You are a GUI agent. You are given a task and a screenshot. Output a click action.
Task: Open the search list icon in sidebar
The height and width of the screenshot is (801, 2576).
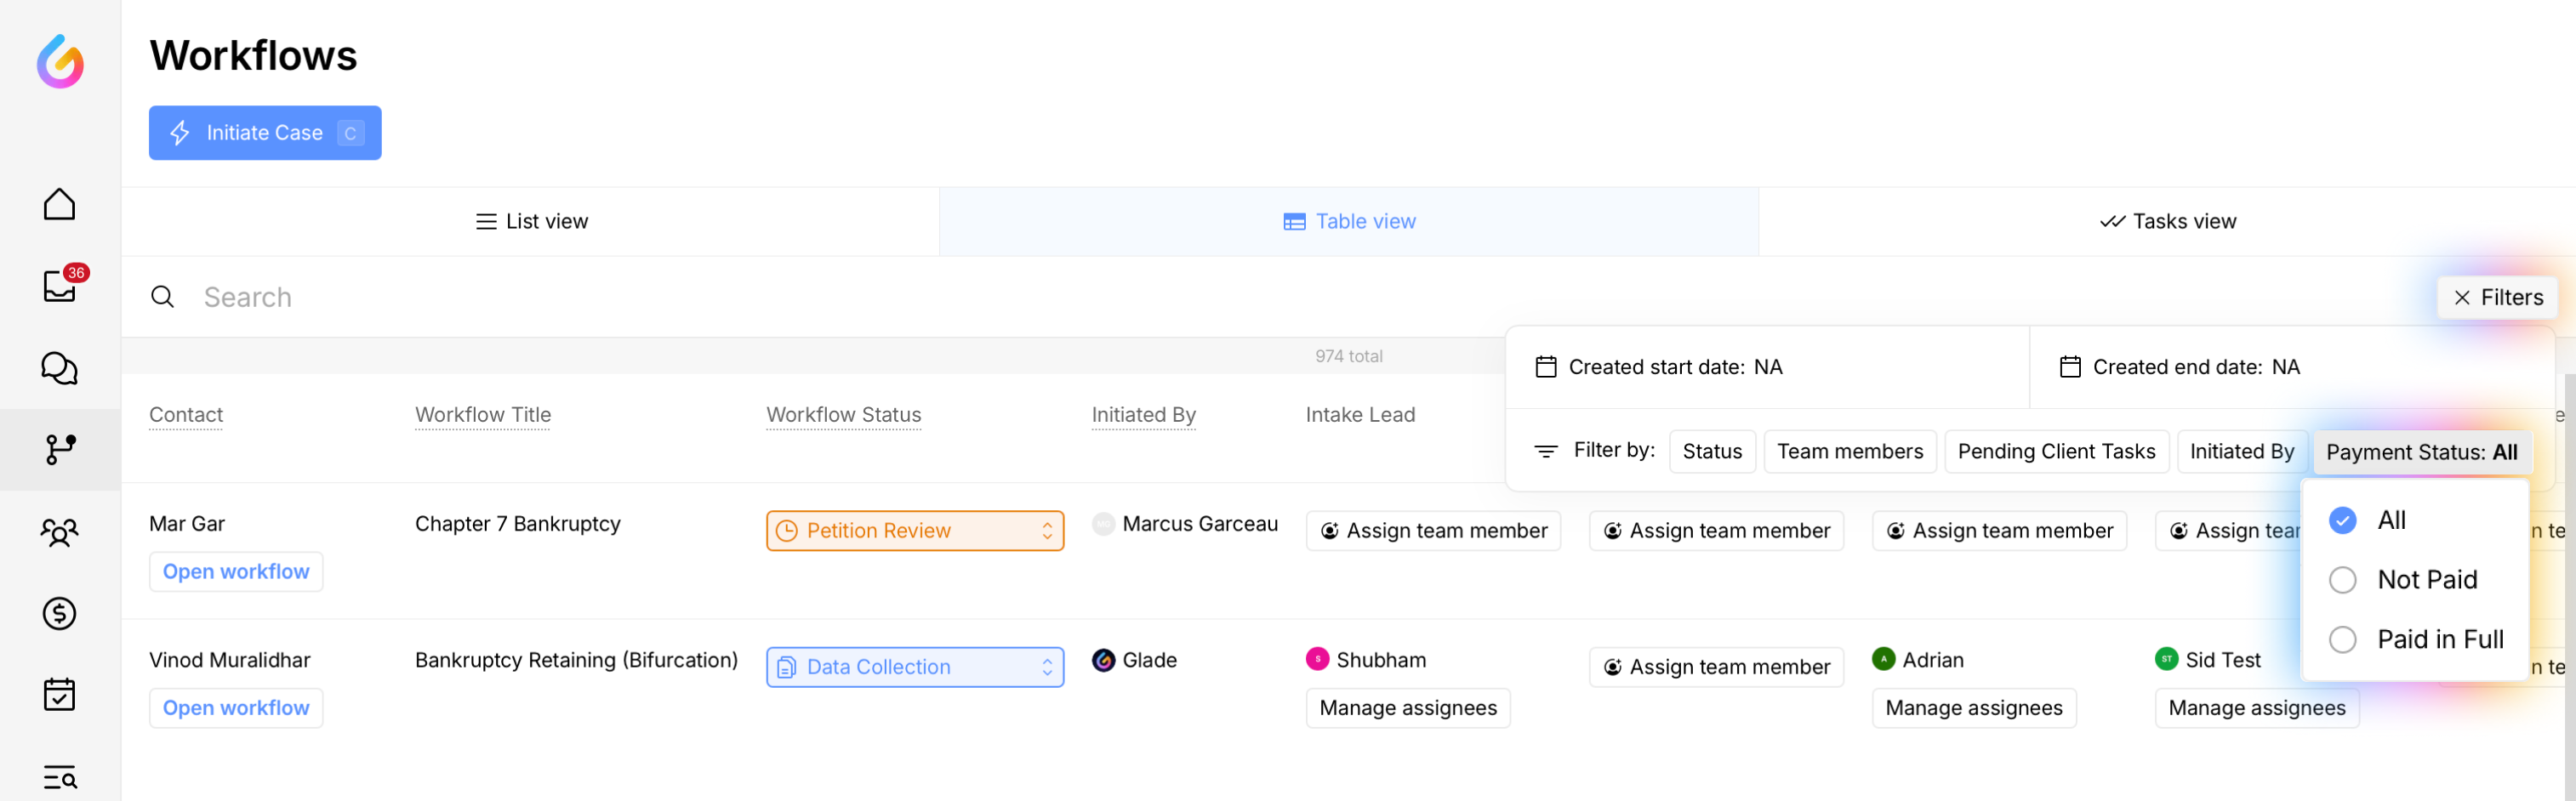[59, 776]
